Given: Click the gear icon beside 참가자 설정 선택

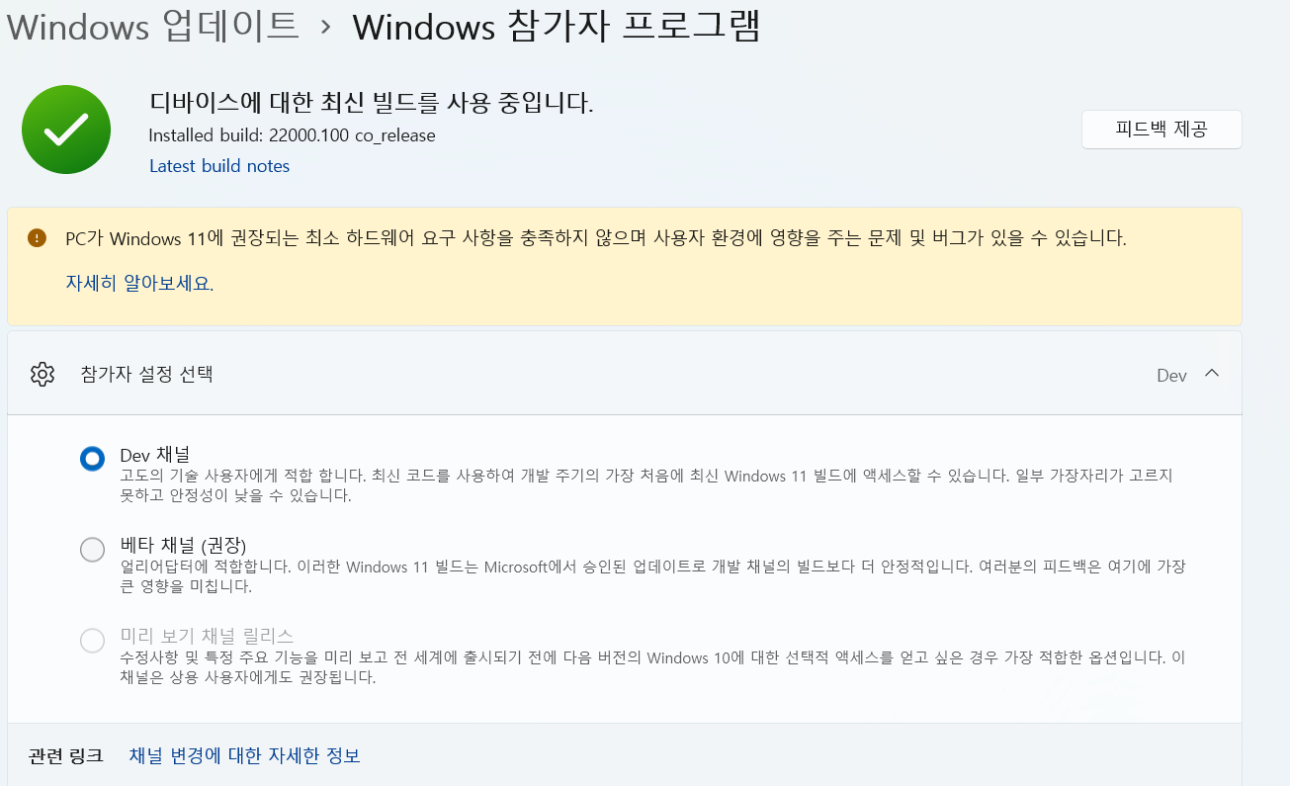Looking at the screenshot, I should click(x=42, y=375).
